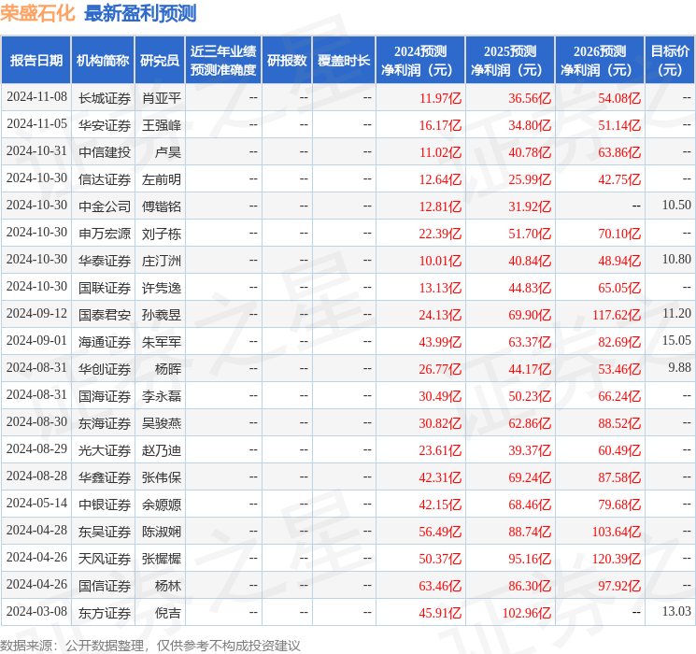Image resolution: width=696 pixels, height=654 pixels.
Task: Click the value 63.86亿
Action: (619, 152)
